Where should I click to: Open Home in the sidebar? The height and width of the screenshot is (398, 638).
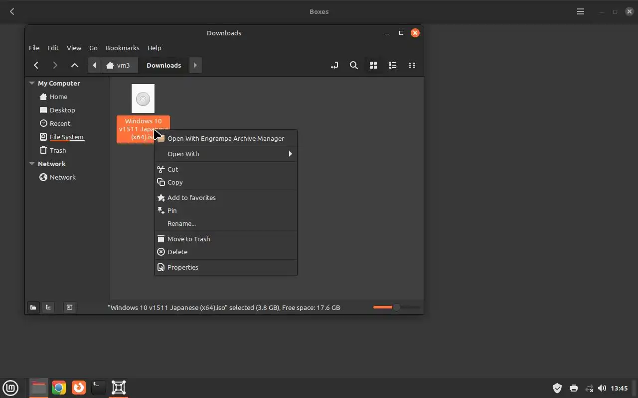(x=58, y=97)
